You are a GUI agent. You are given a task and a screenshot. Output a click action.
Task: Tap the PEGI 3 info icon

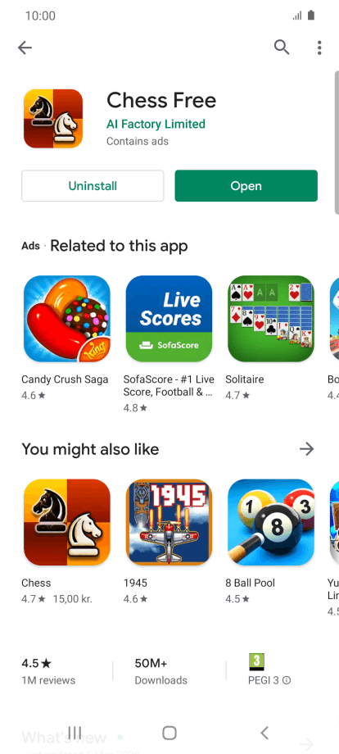click(287, 680)
